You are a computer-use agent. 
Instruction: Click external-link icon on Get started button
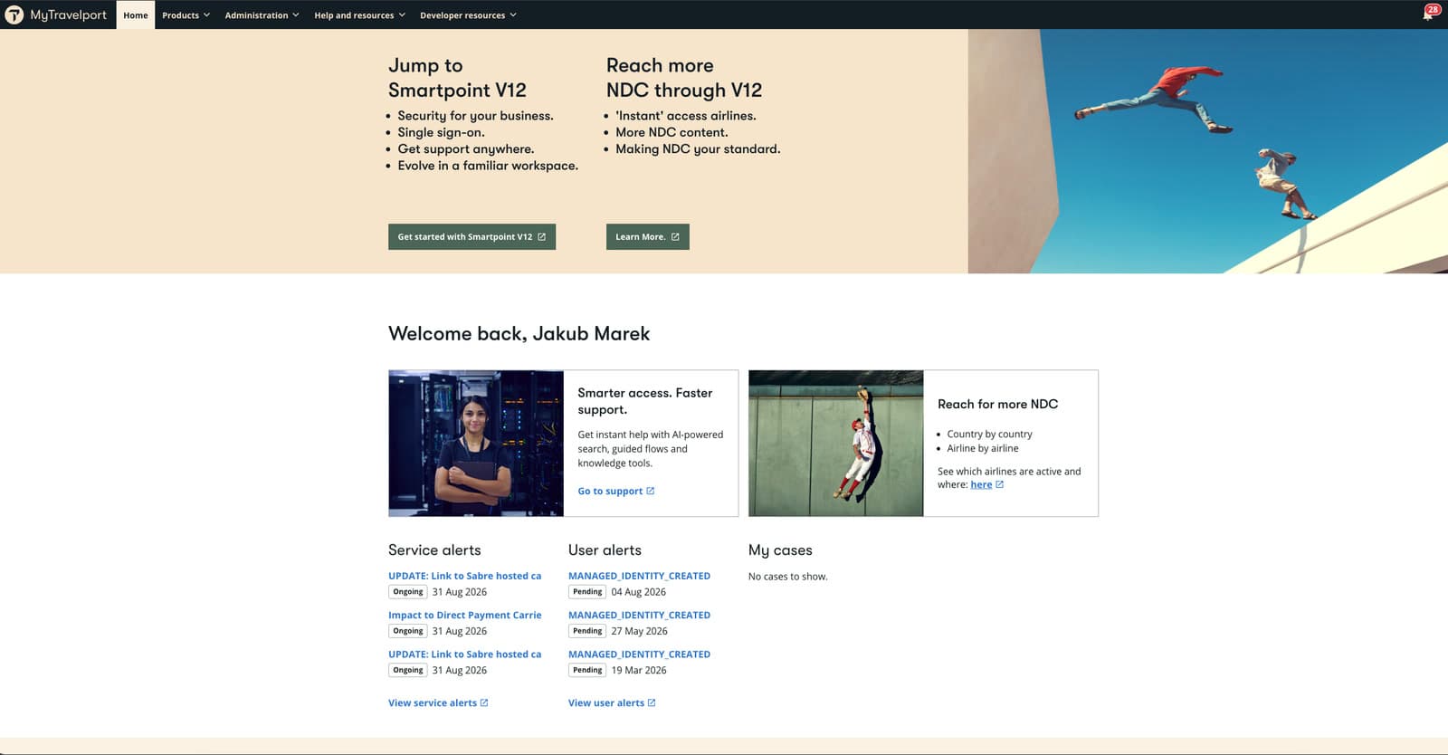542,237
